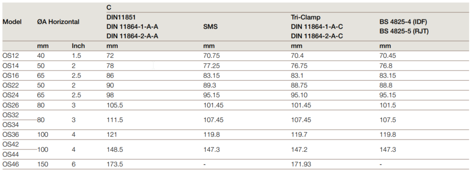Select the OS26 row label
The image size is (471, 172).
[11, 105]
